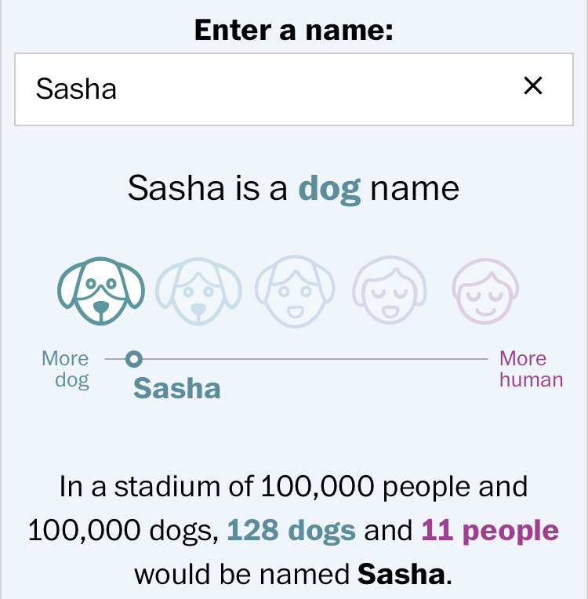Click the pink smiling human face icon
The image size is (588, 599).
coord(485,291)
